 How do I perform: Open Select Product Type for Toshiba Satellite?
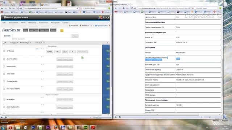65,82
